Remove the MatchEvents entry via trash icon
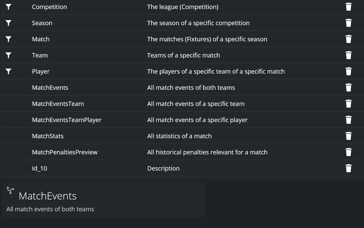 click(x=348, y=88)
